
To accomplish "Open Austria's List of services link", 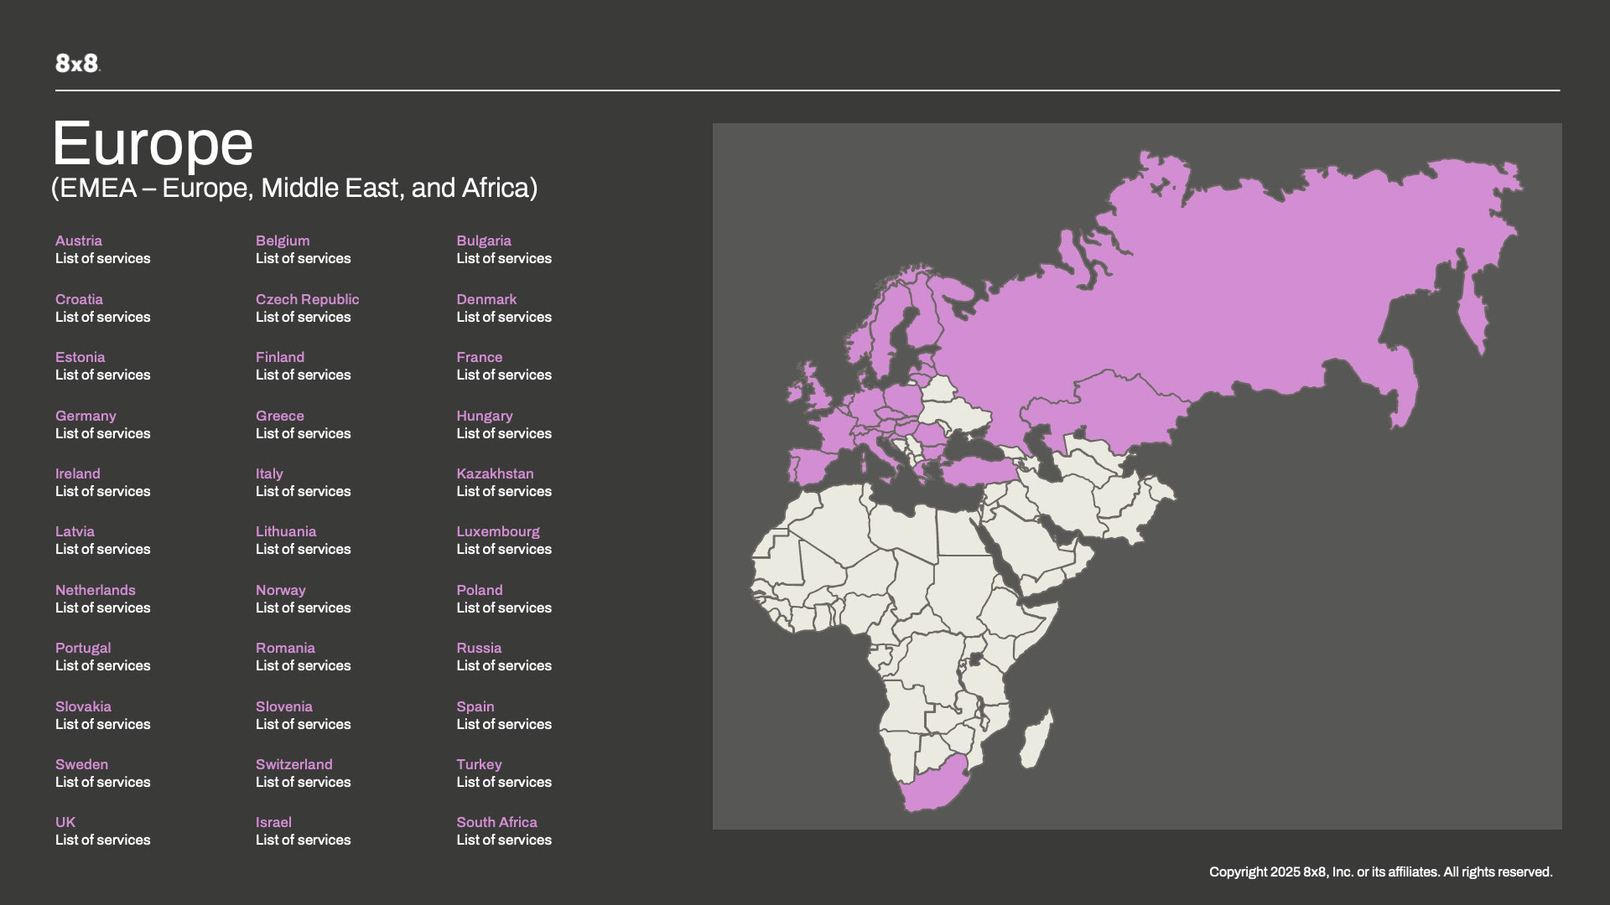I will click(x=102, y=259).
